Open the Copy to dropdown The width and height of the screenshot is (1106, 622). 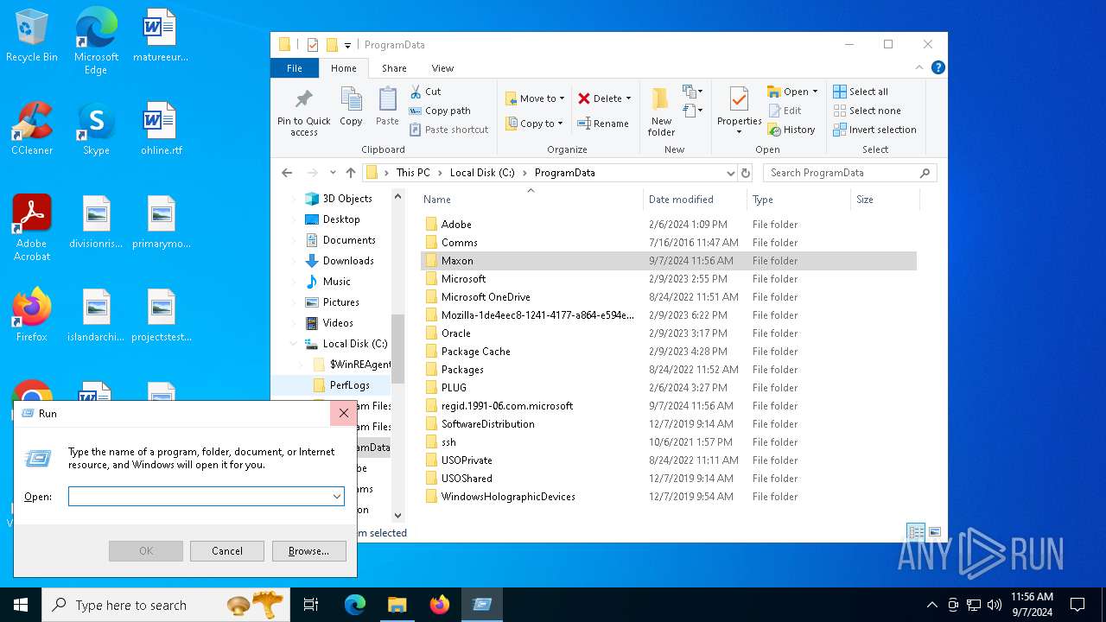click(x=533, y=124)
